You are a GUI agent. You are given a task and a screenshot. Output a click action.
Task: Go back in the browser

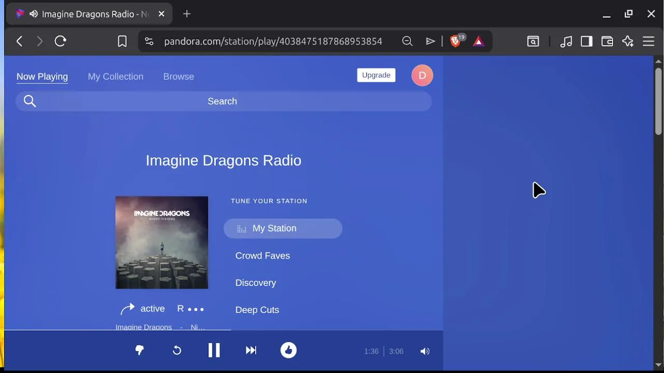tap(20, 41)
